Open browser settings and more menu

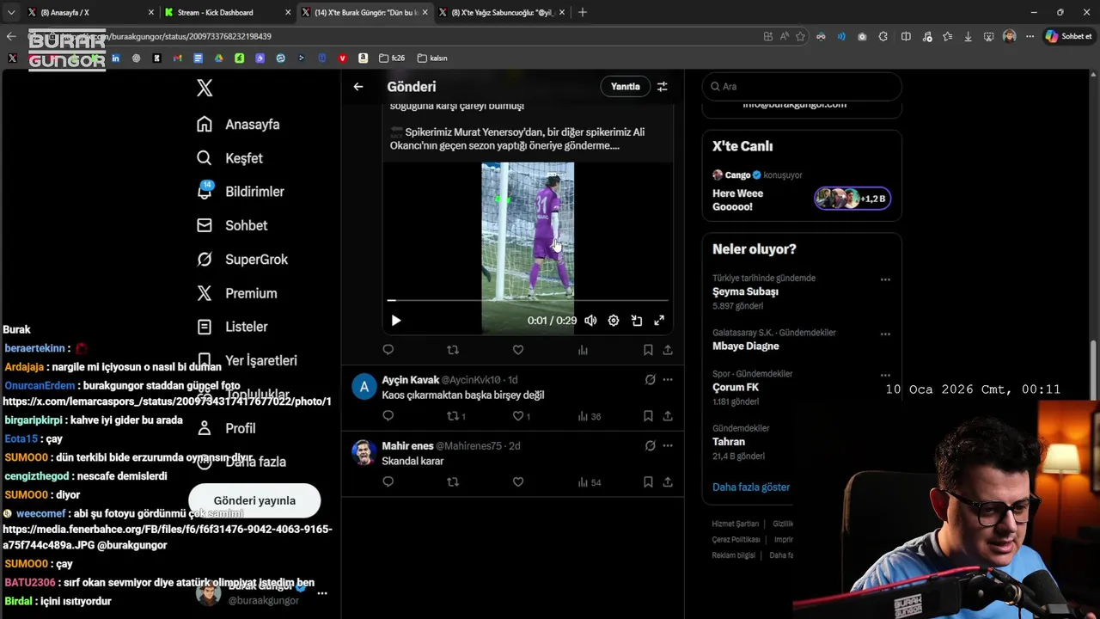click(1030, 36)
